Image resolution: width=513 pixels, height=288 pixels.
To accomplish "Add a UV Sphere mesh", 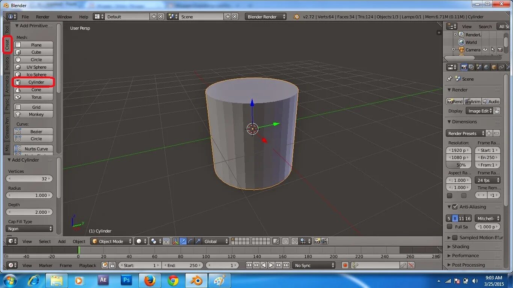I will (33, 67).
